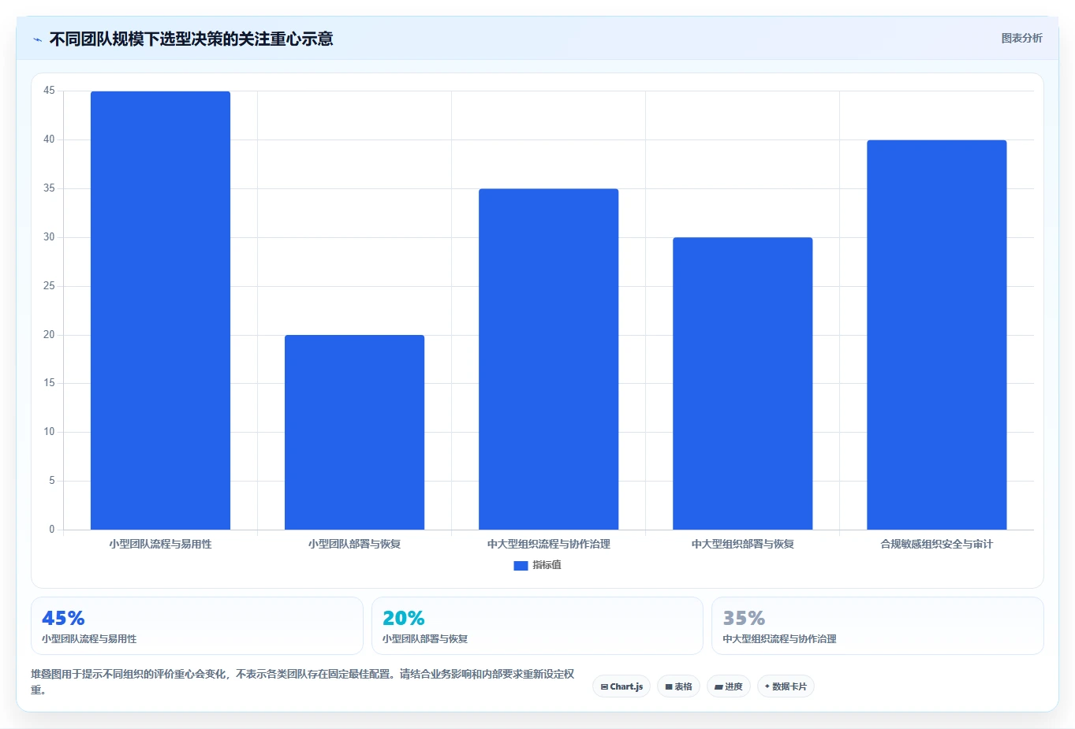Click the lightning icon beside the chart title
Image resolution: width=1075 pixels, height=729 pixels.
point(37,39)
